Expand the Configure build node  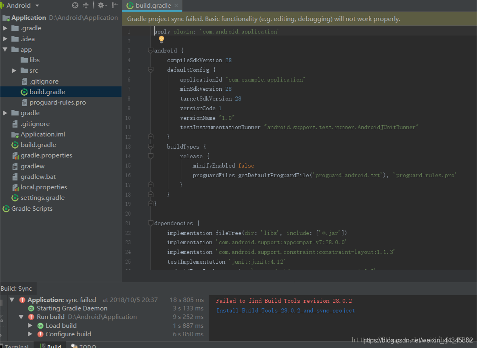pyautogui.click(x=30, y=334)
